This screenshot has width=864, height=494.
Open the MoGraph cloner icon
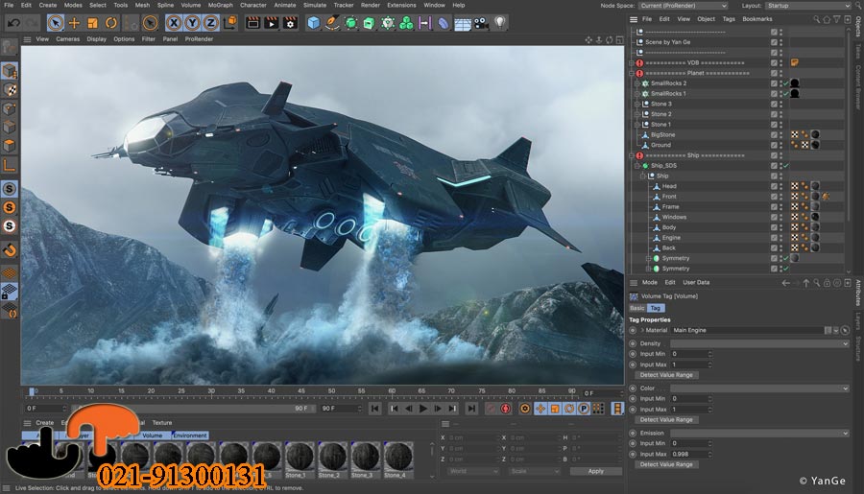pyautogui.click(x=407, y=23)
